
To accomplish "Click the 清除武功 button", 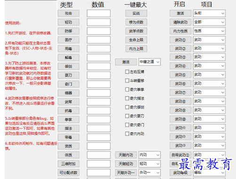I will (180, 22).
